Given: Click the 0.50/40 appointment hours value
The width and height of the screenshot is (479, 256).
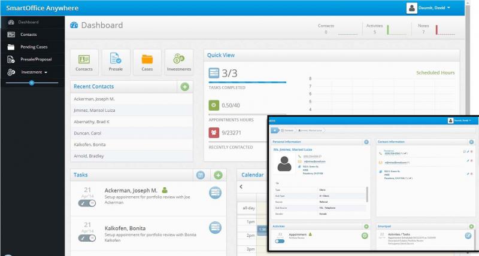Looking at the screenshot, I should pyautogui.click(x=231, y=105).
